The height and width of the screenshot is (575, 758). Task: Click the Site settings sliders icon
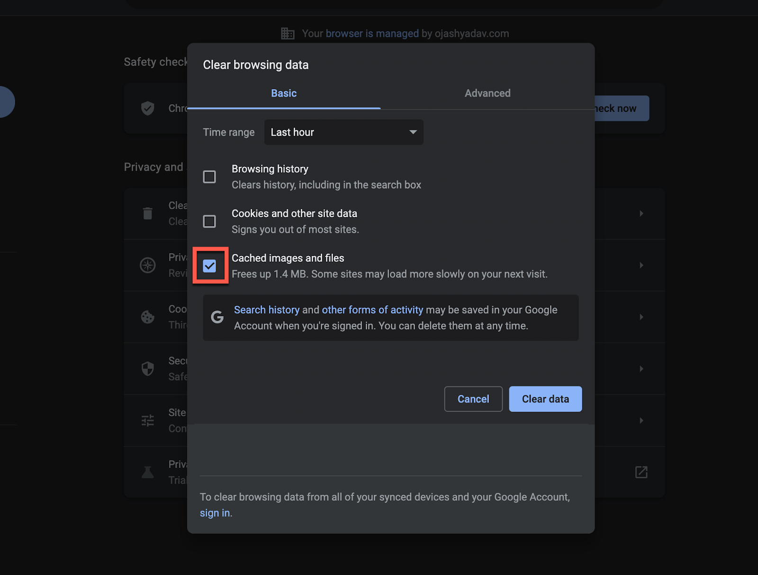[x=148, y=420]
